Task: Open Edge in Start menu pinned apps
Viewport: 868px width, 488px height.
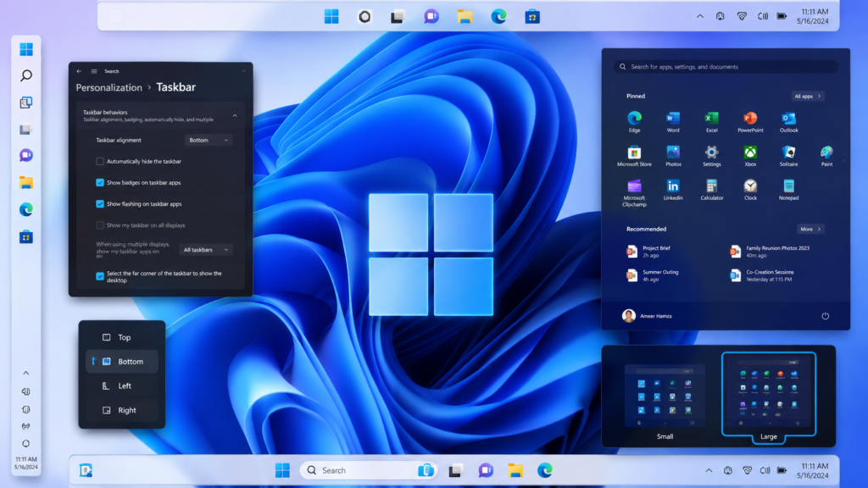Action: [634, 121]
